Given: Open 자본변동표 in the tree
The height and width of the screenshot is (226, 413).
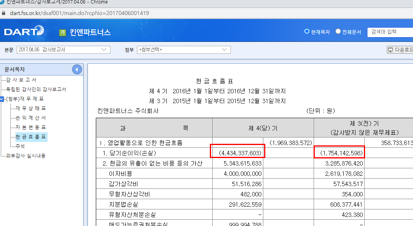Looking at the screenshot, I should click(30, 127).
